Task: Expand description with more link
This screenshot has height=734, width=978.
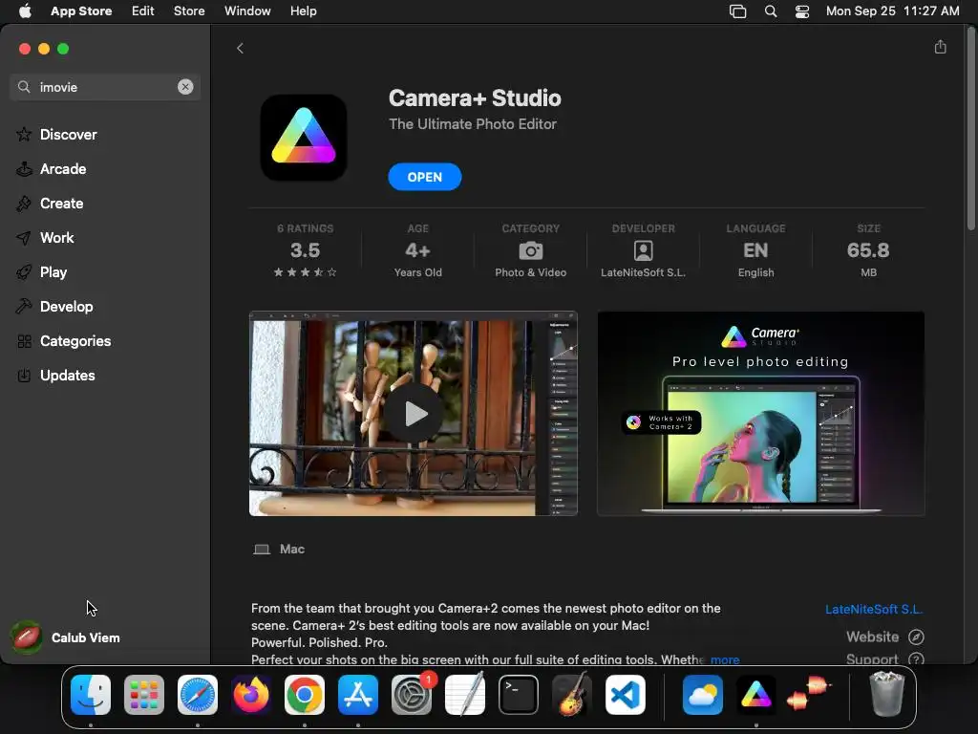Action: click(x=725, y=659)
